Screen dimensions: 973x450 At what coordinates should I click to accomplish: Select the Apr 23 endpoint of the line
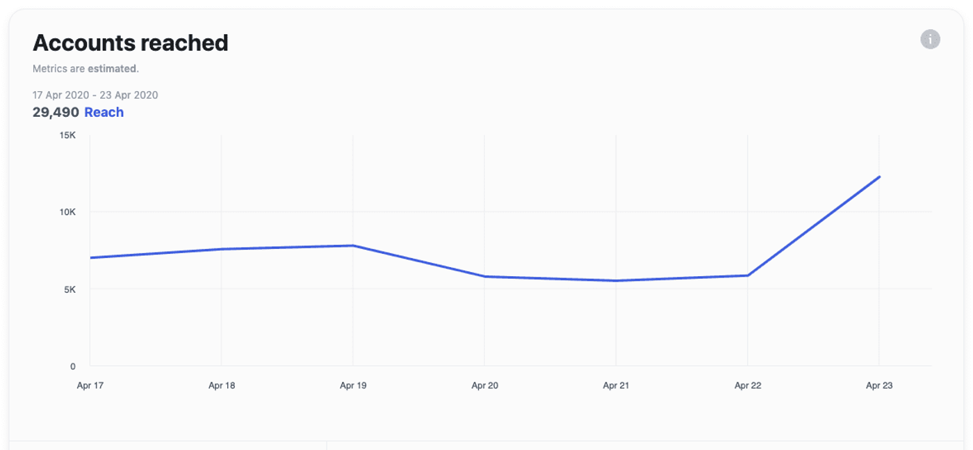point(878,177)
